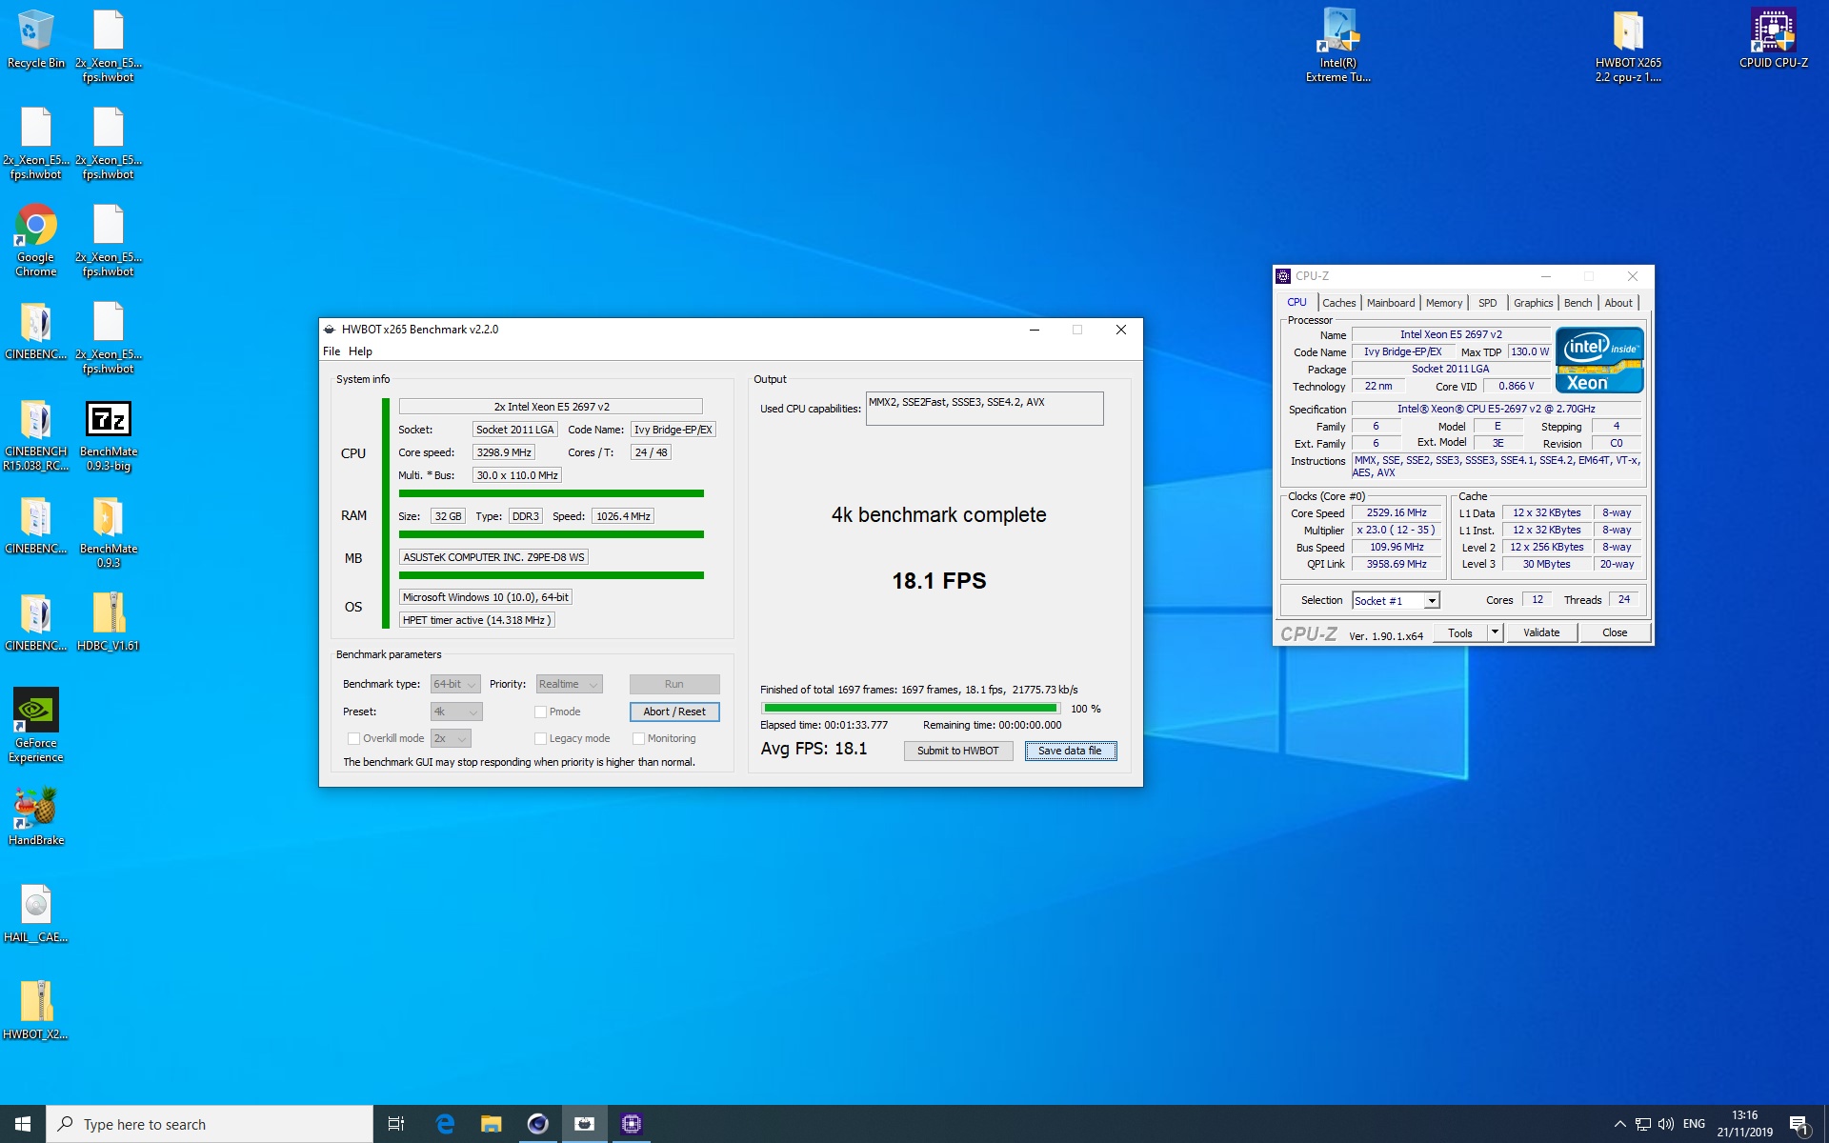Screen dimensions: 1829x1143
Task: Switch to CPU-Z About tab
Action: pyautogui.click(x=1618, y=303)
